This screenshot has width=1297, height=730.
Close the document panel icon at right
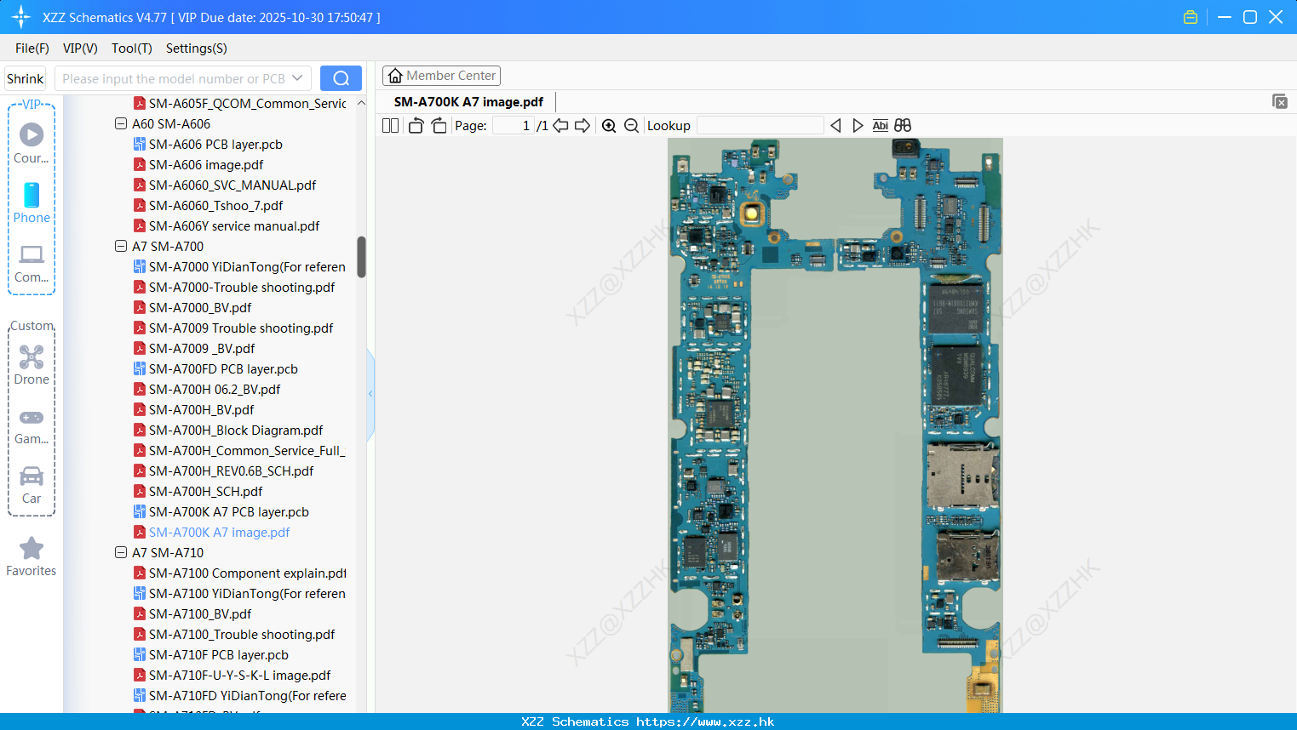[1280, 101]
